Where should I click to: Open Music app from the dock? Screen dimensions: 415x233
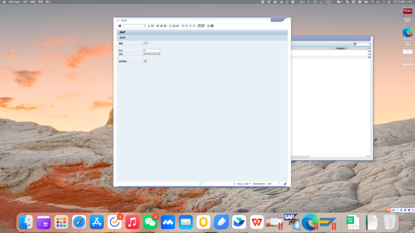pyautogui.click(x=132, y=222)
